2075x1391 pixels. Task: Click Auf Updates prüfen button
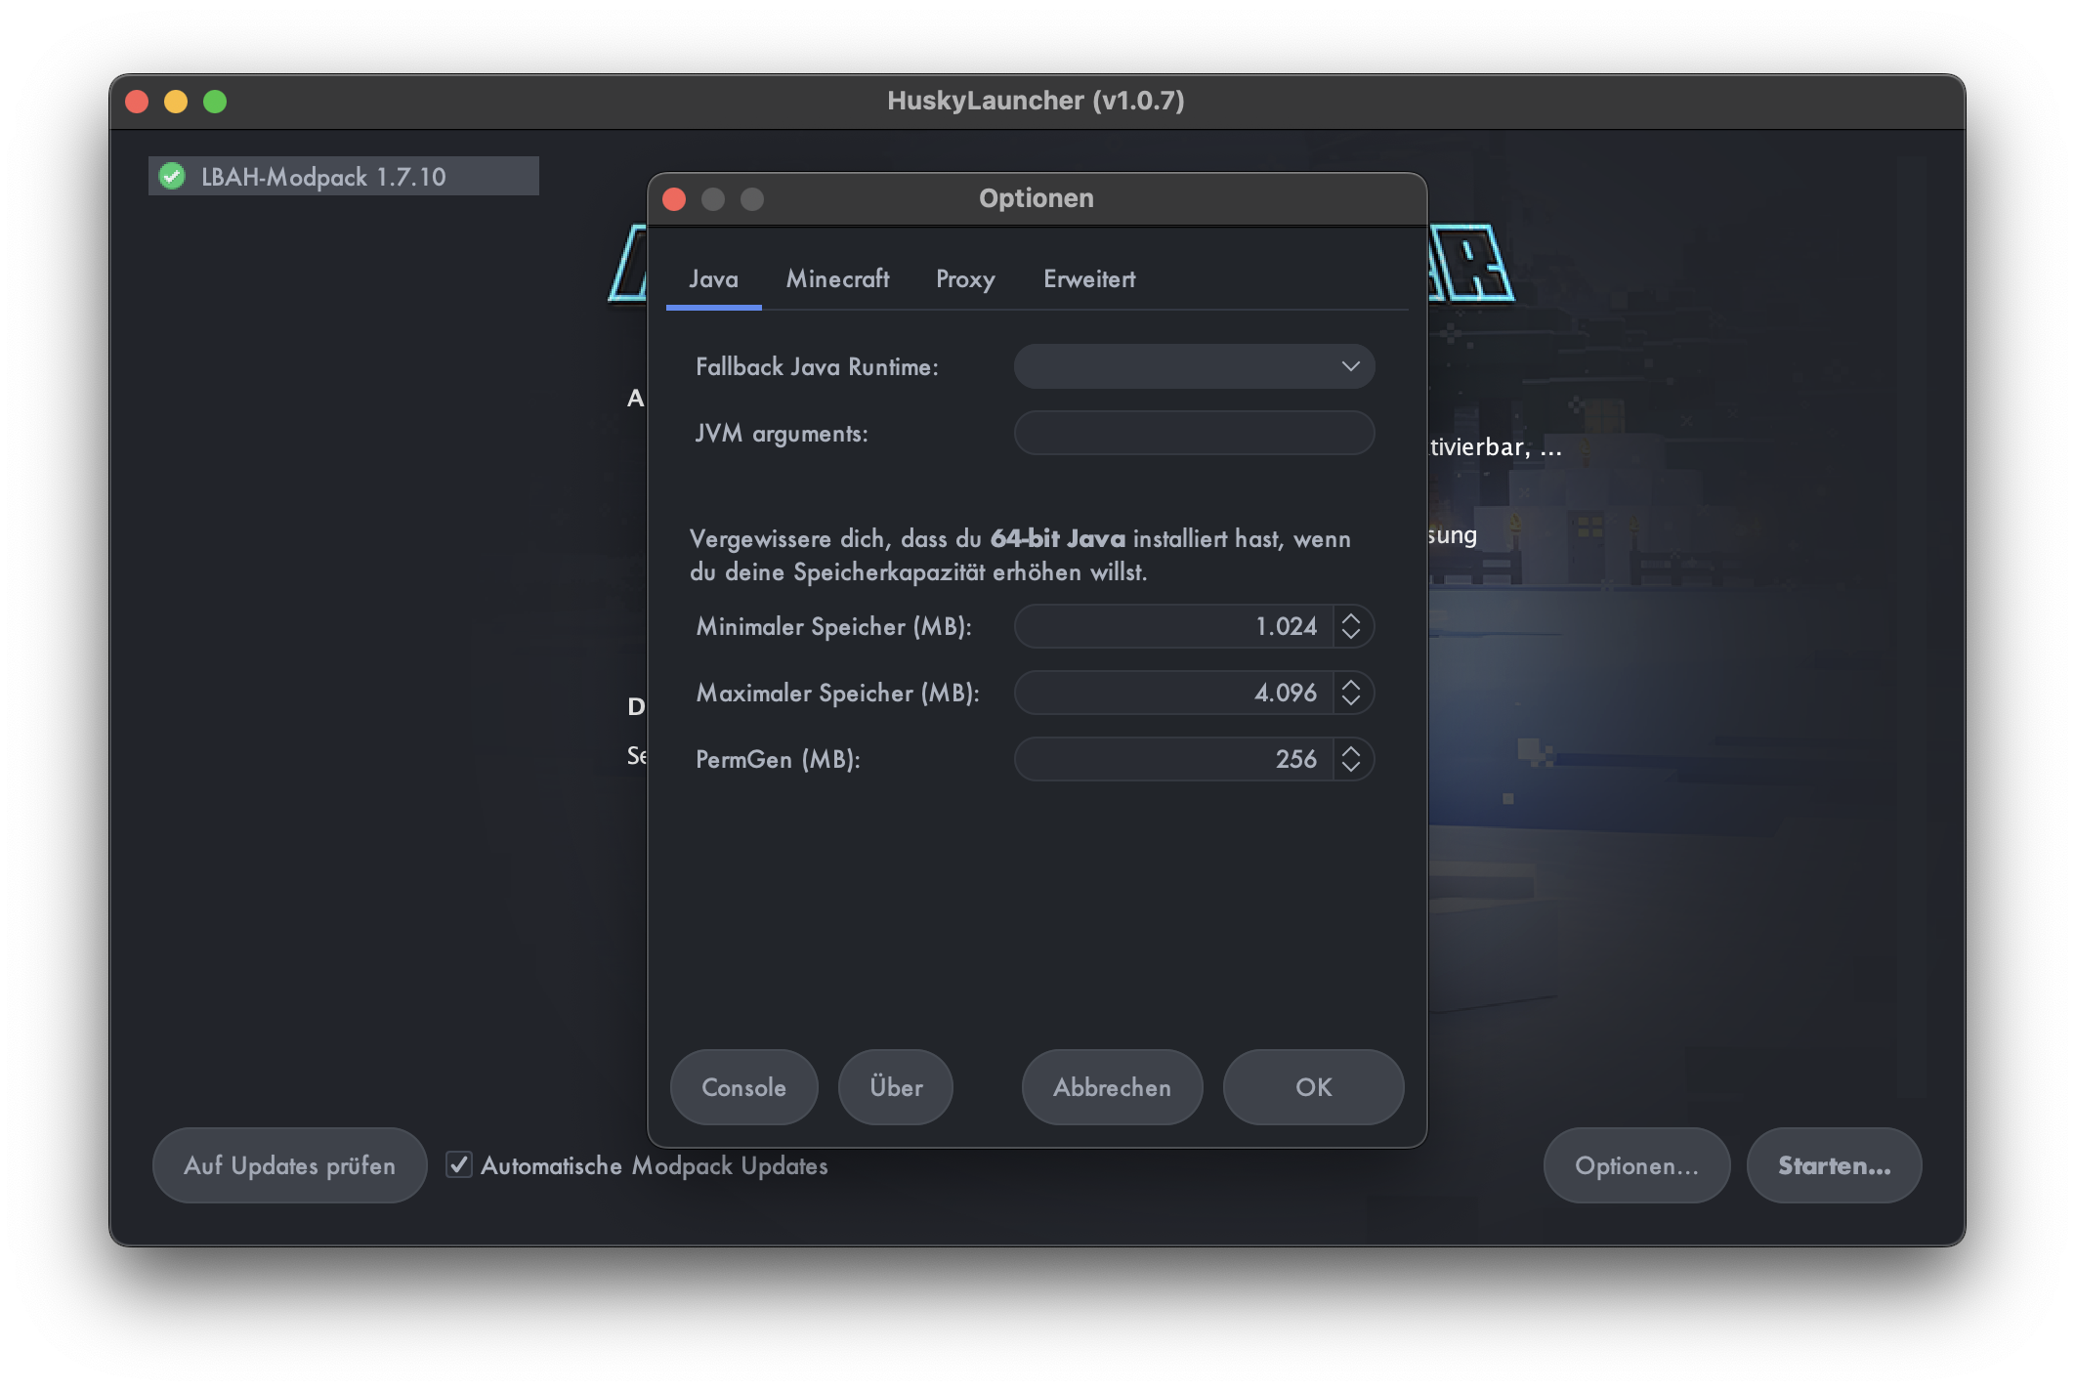289,1165
